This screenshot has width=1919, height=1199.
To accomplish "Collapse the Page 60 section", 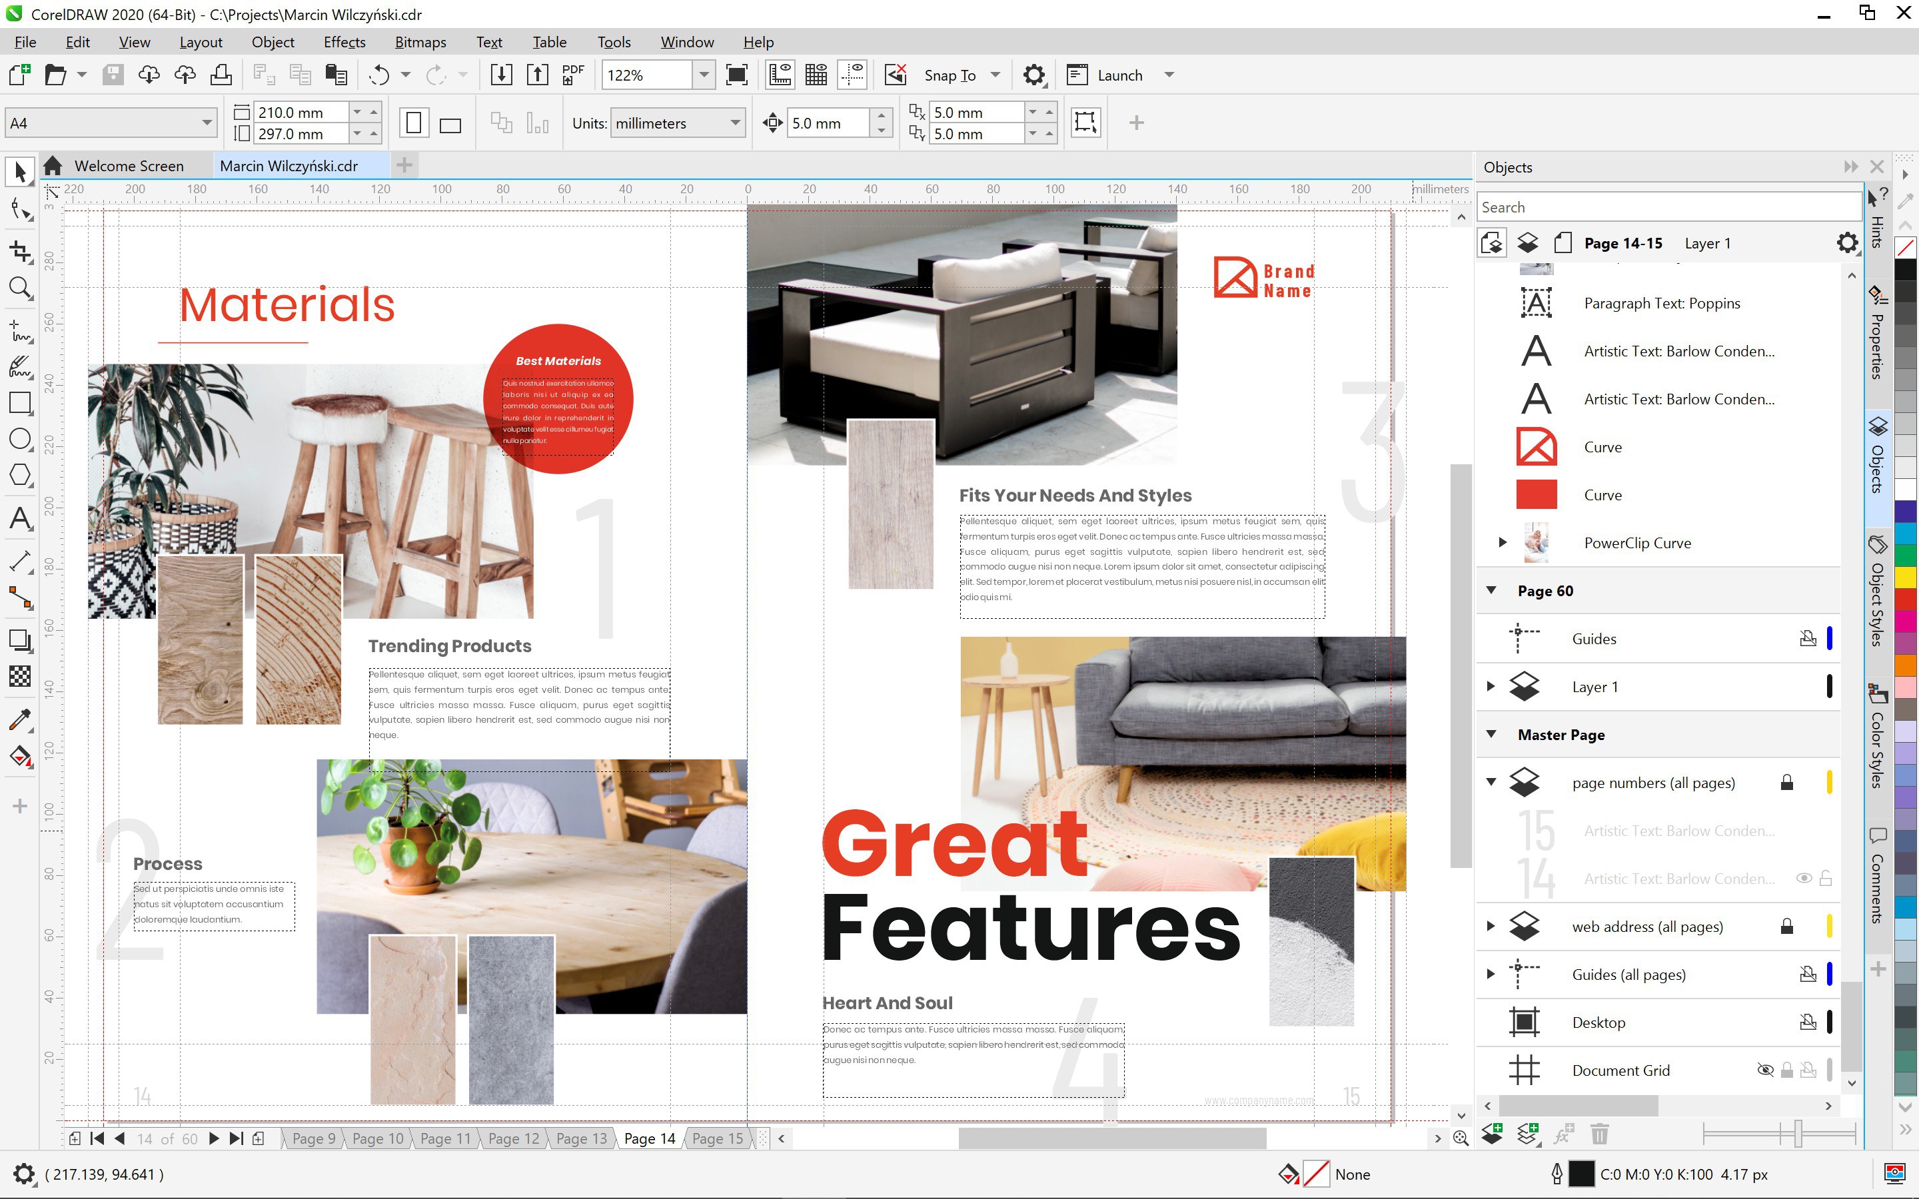I will point(1492,591).
